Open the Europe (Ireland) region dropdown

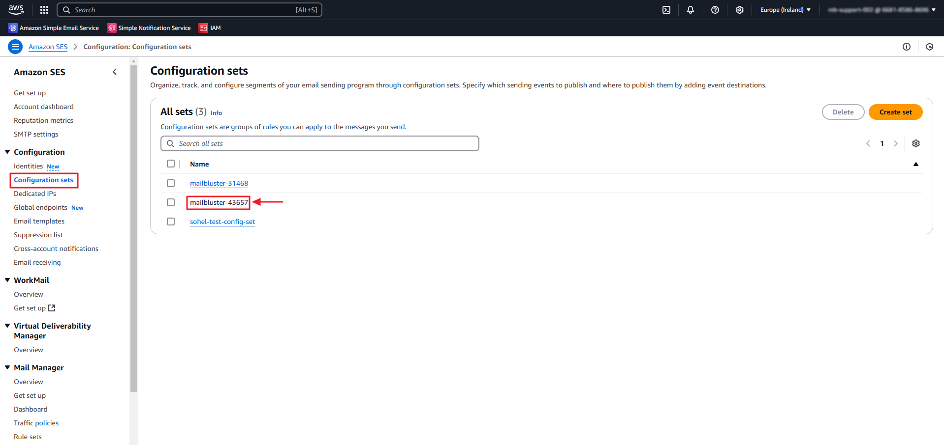point(785,10)
